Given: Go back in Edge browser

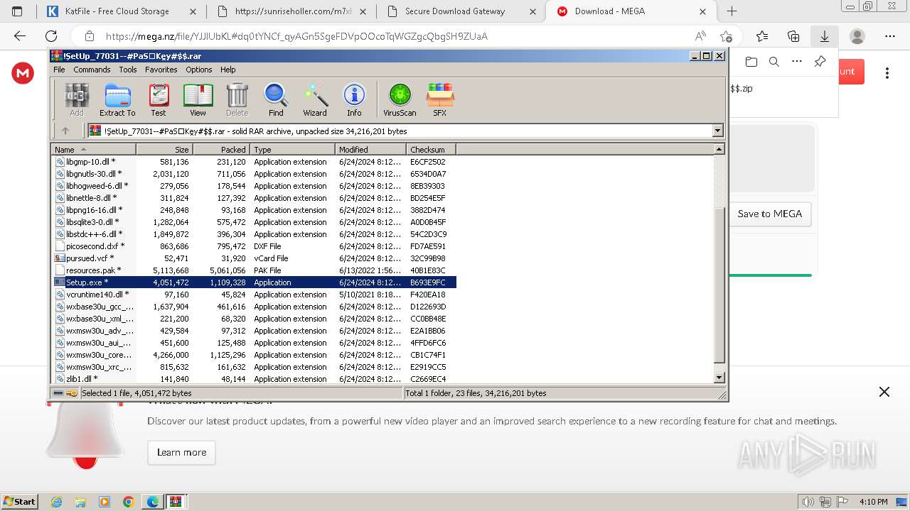Looking at the screenshot, I should tap(20, 36).
